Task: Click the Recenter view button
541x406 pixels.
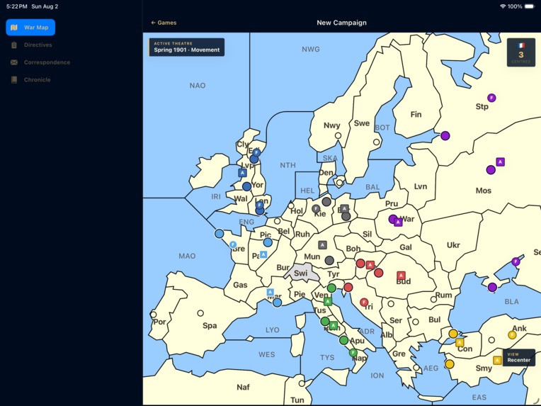Action: [518, 358]
